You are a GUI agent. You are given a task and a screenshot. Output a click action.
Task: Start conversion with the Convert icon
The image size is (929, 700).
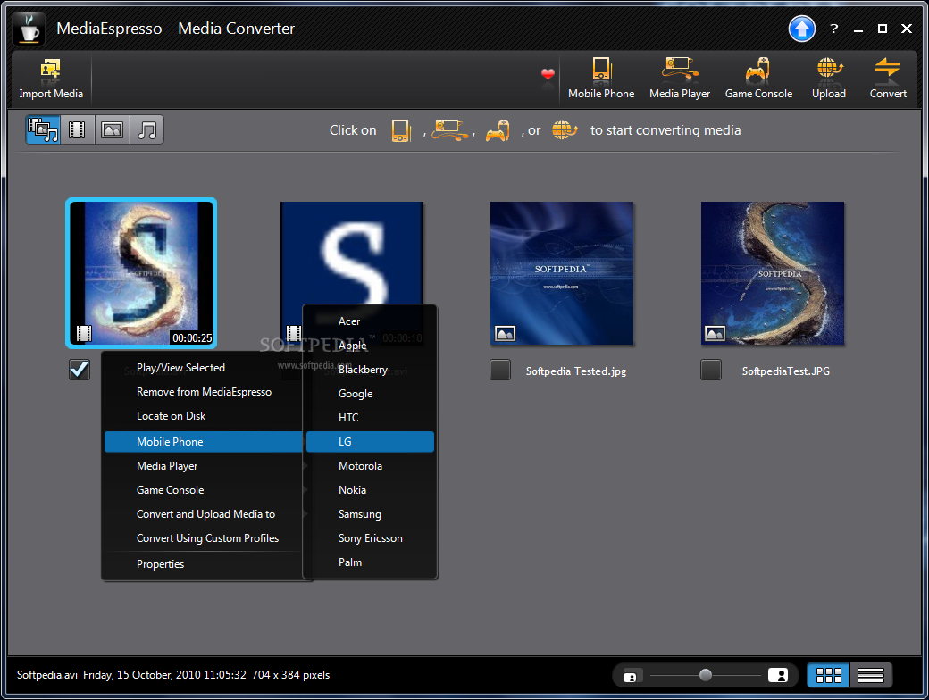click(x=887, y=69)
